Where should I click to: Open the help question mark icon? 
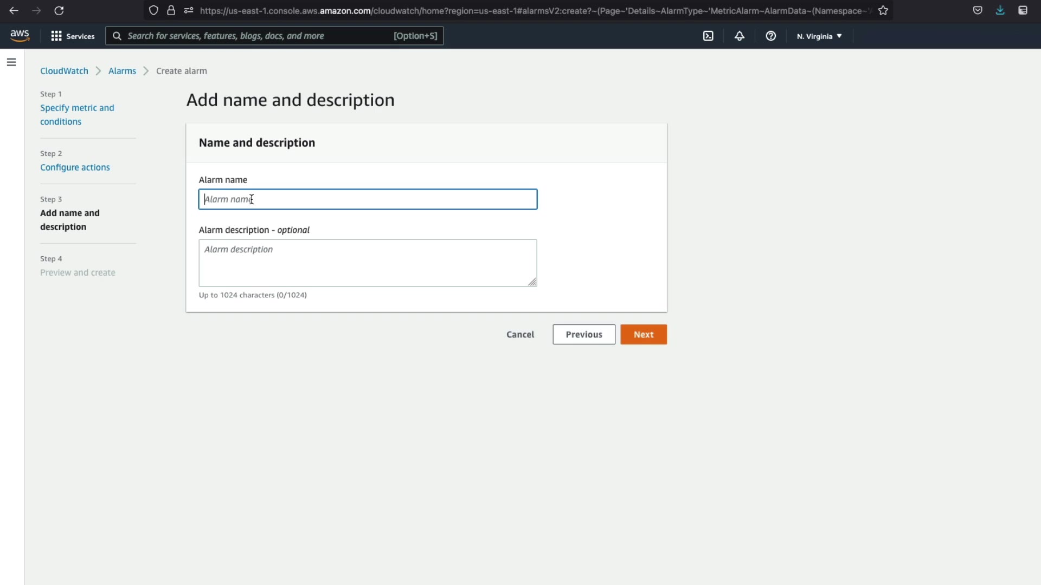pos(770,36)
